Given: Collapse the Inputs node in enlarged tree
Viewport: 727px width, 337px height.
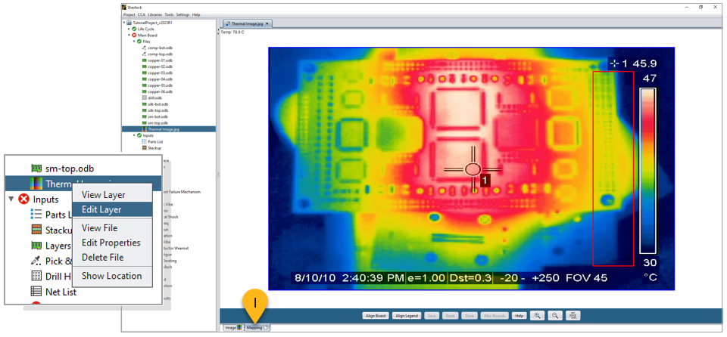Looking at the screenshot, I should click(x=11, y=199).
